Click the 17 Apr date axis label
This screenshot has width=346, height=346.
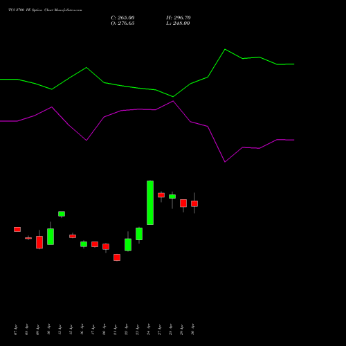(x=93, y=329)
